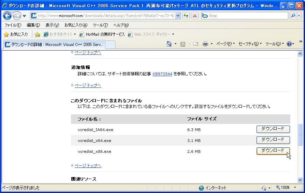Screen dimensions: 305x193
Task: Click the search magnifier button
Action: [x=293, y=16]
